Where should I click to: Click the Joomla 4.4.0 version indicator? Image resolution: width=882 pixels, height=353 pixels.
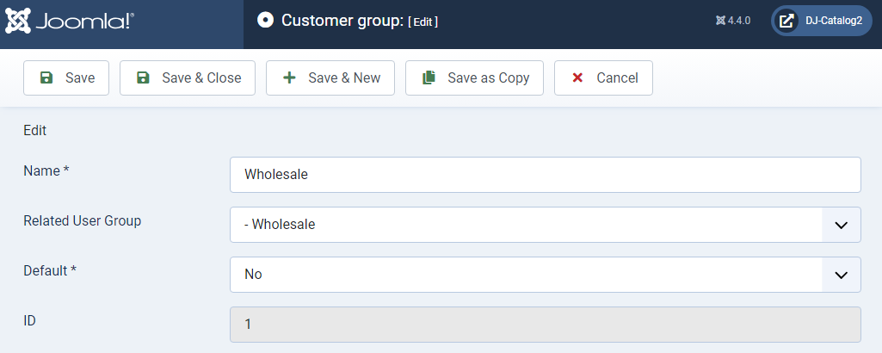pos(733,21)
